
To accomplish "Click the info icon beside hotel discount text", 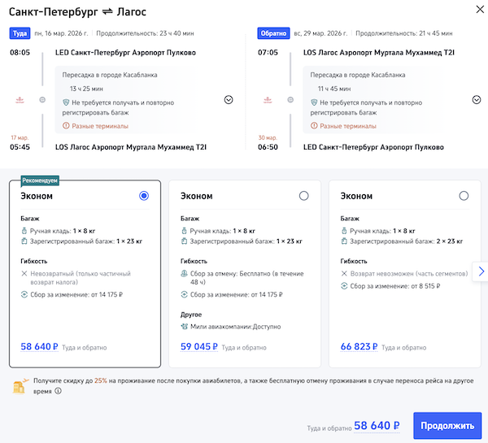I will click(59, 391).
